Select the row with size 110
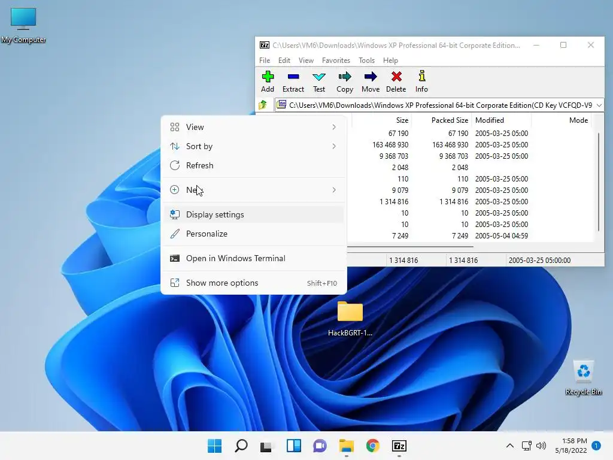This screenshot has height=460, width=613. pyautogui.click(x=469, y=178)
